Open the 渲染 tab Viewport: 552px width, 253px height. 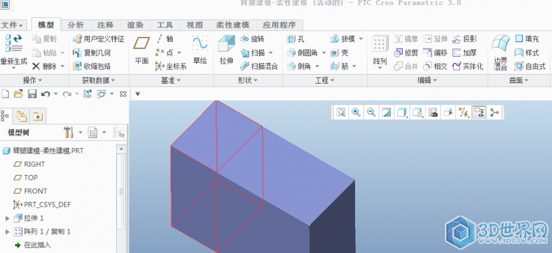pos(135,25)
